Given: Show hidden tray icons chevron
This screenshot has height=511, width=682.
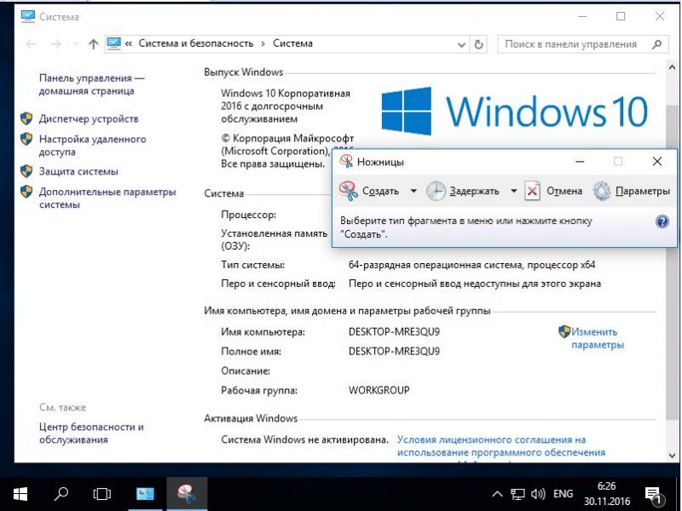Looking at the screenshot, I should (x=497, y=494).
